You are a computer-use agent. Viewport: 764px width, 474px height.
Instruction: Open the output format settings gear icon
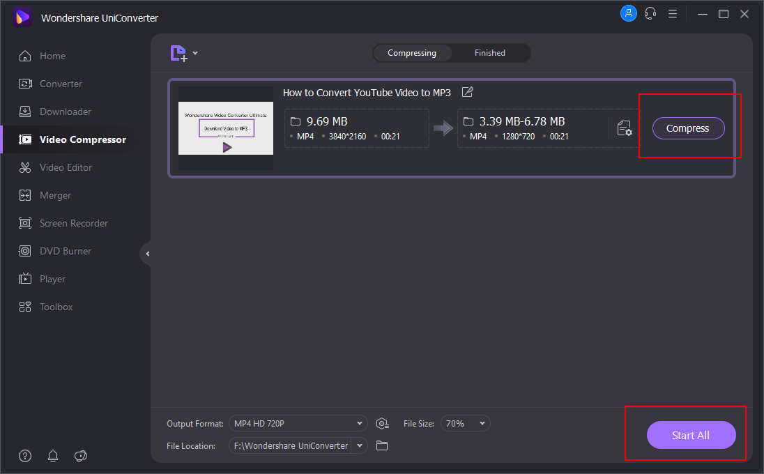383,424
